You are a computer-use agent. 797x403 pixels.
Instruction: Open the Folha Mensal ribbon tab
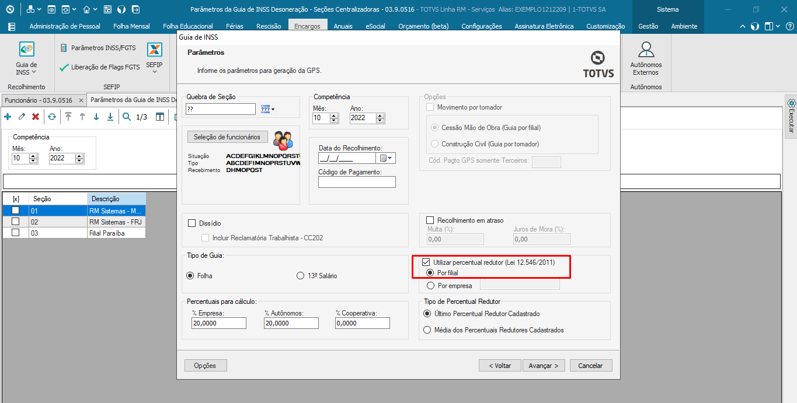[131, 26]
